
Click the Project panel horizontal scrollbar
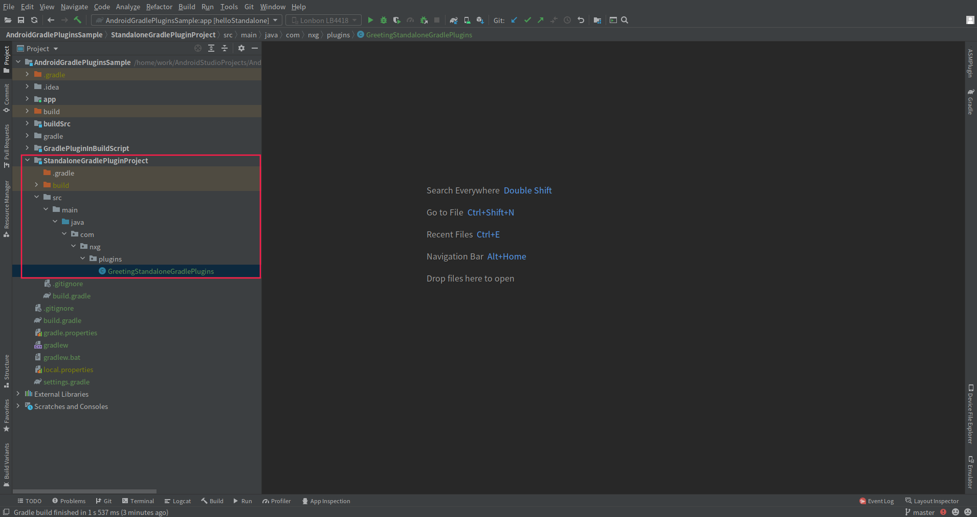click(84, 490)
